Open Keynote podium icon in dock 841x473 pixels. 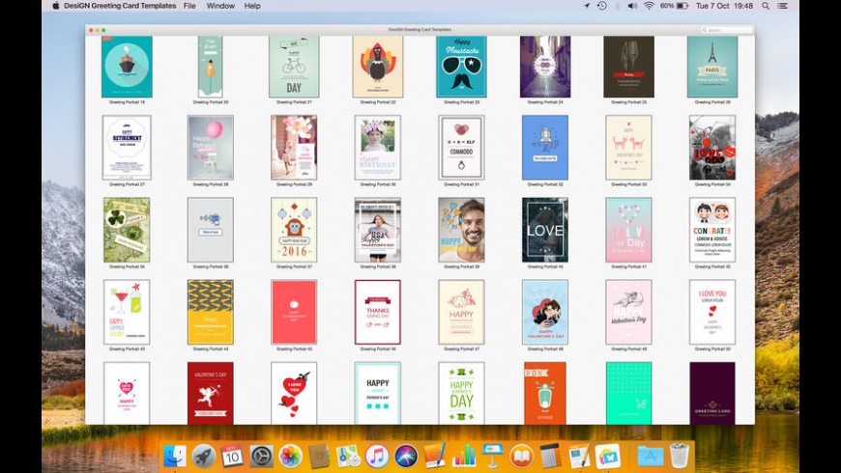492,457
